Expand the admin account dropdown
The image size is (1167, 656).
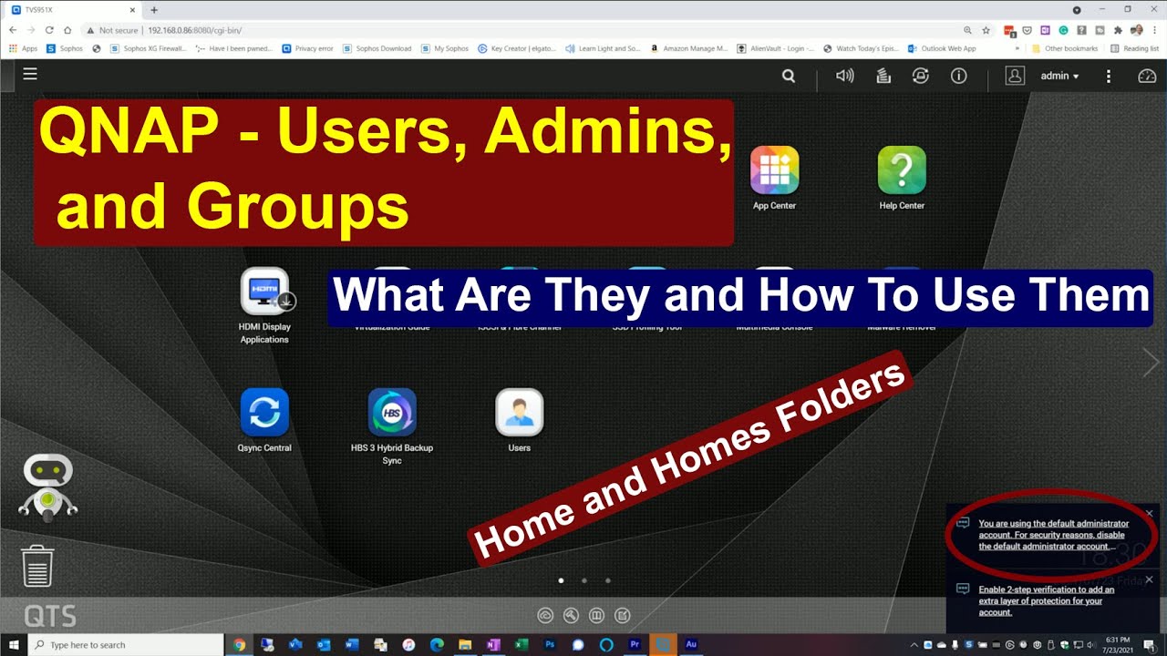coord(1059,77)
